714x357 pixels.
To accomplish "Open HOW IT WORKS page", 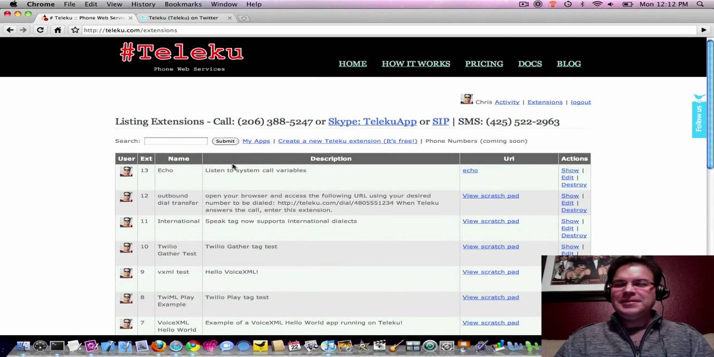I will 416,64.
